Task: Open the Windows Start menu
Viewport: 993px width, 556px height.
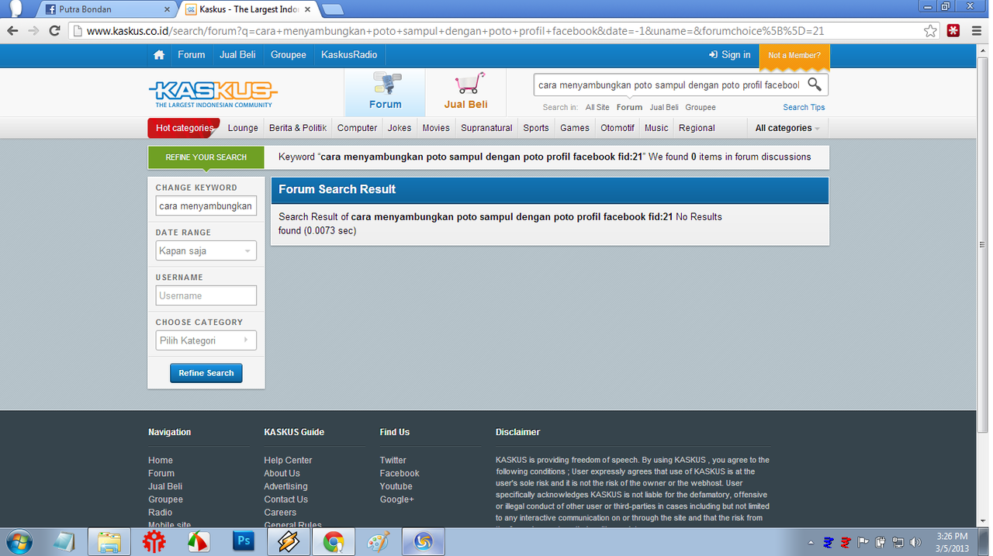Action: click(18, 542)
